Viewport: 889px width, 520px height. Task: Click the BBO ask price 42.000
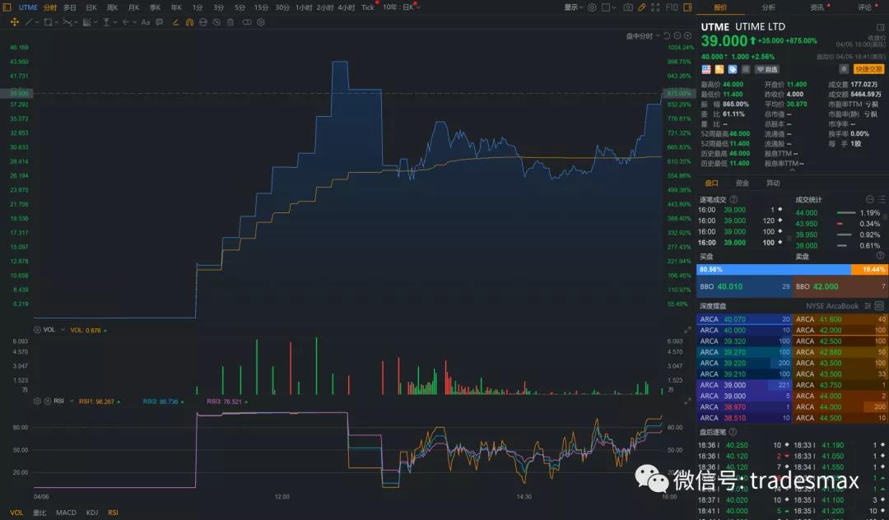point(826,286)
